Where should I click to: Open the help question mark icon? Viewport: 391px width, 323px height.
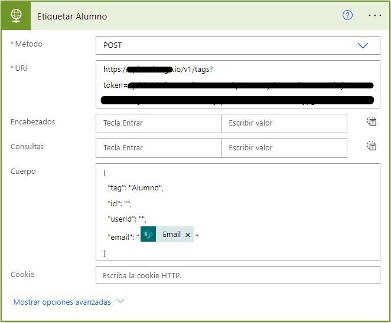pyautogui.click(x=347, y=15)
